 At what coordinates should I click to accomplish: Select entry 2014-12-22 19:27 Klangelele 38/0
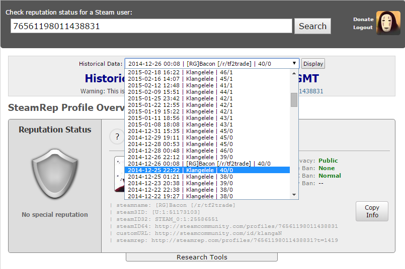point(207,196)
